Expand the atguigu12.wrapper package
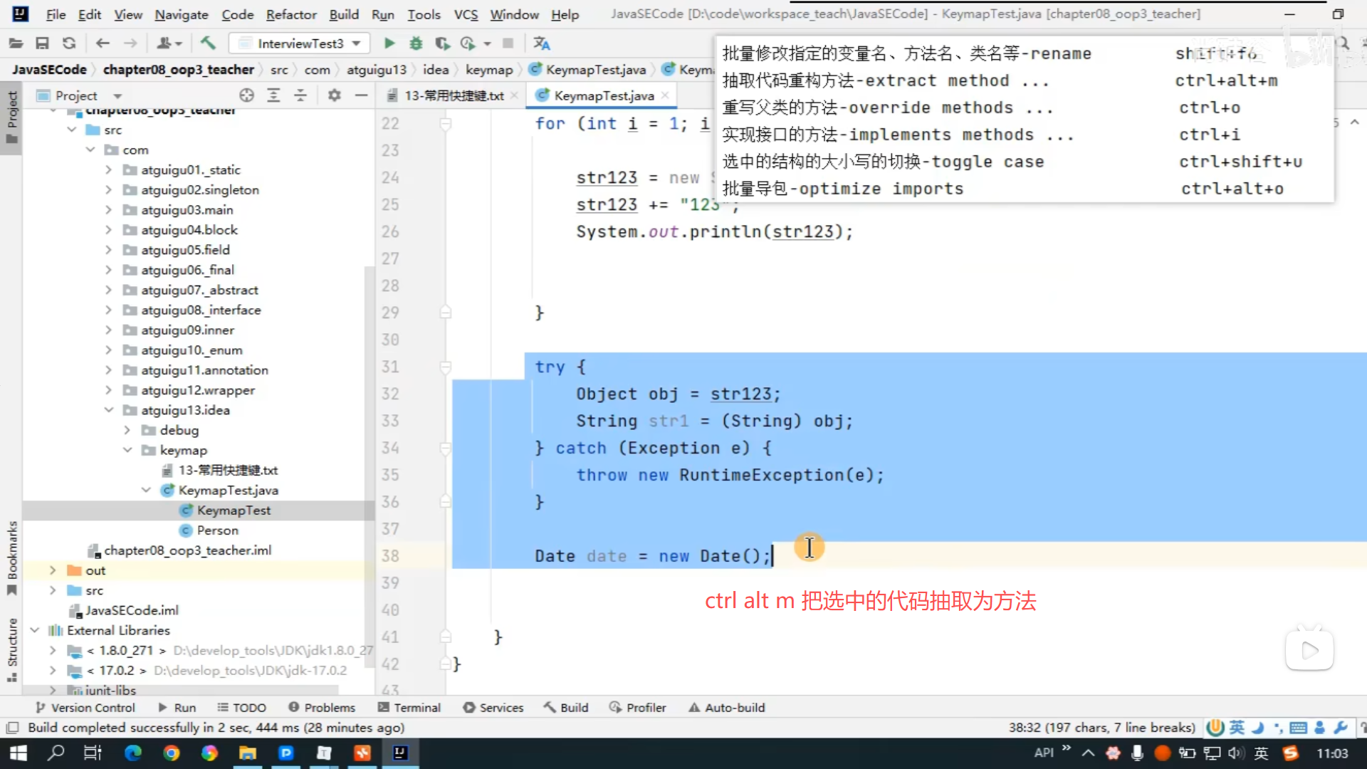Viewport: 1367px width, 769px height. [x=108, y=390]
